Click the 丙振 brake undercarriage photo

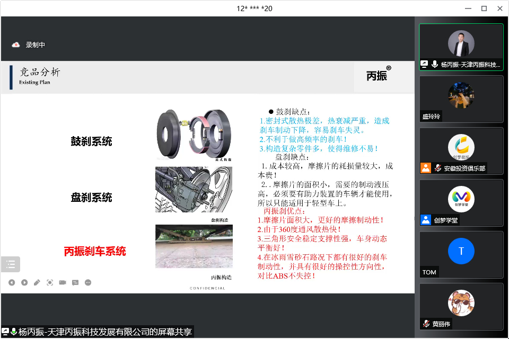(194, 246)
